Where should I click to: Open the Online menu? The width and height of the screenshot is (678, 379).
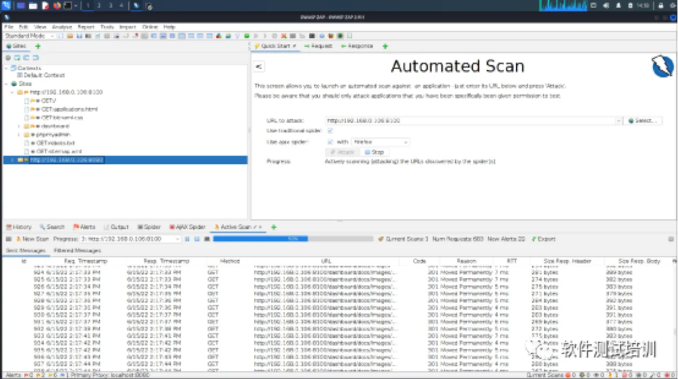(x=150, y=27)
